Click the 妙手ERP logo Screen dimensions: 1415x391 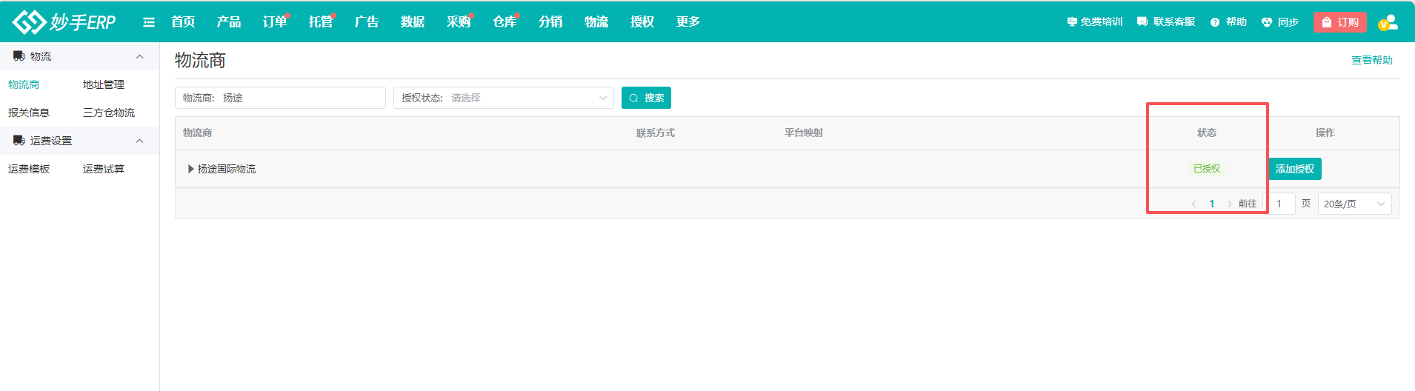pos(64,21)
